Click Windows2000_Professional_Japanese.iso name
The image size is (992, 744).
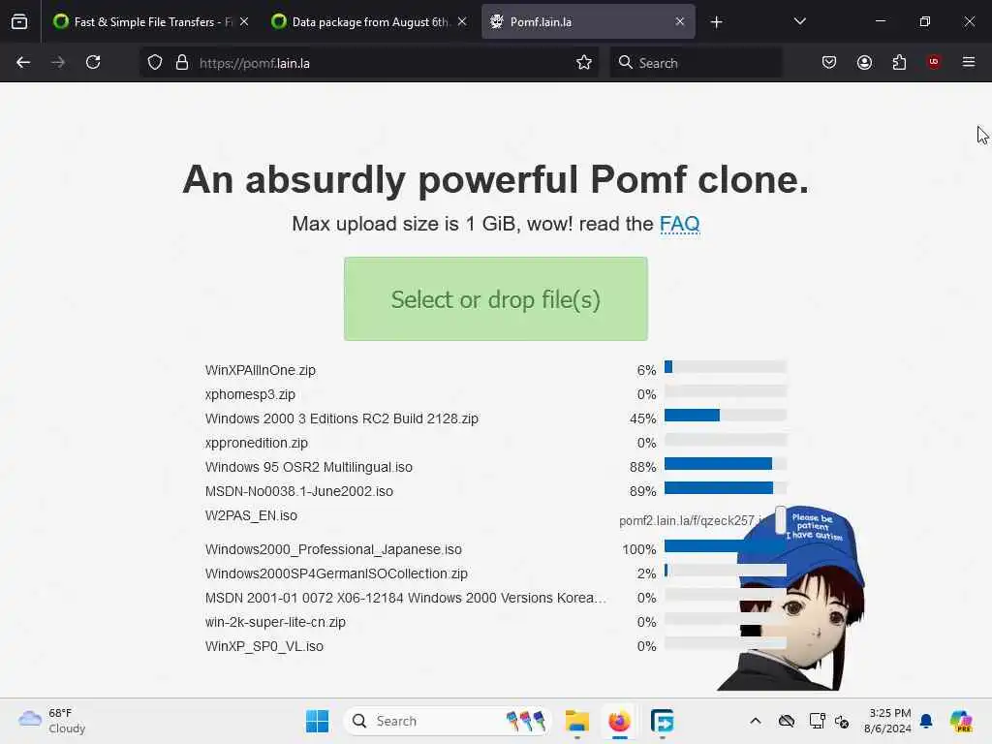pyautogui.click(x=333, y=549)
